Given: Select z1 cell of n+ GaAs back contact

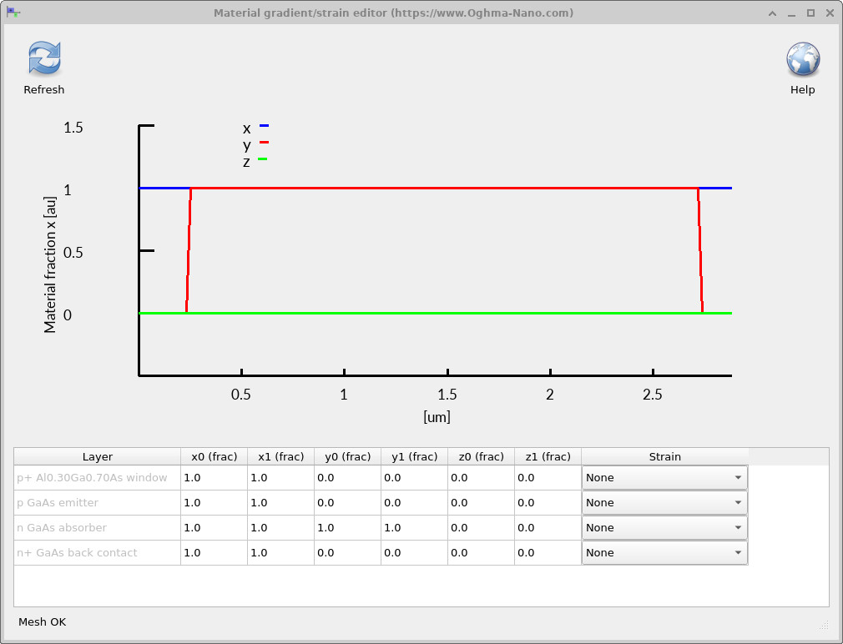Looking at the screenshot, I should 548,553.
